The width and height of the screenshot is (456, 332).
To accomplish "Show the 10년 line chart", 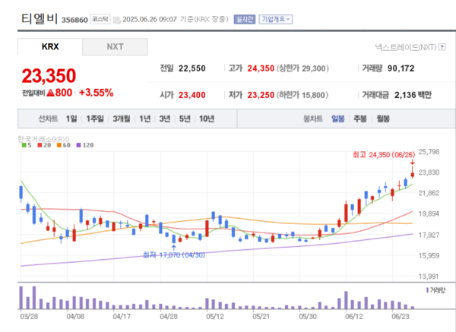I will 207,119.
